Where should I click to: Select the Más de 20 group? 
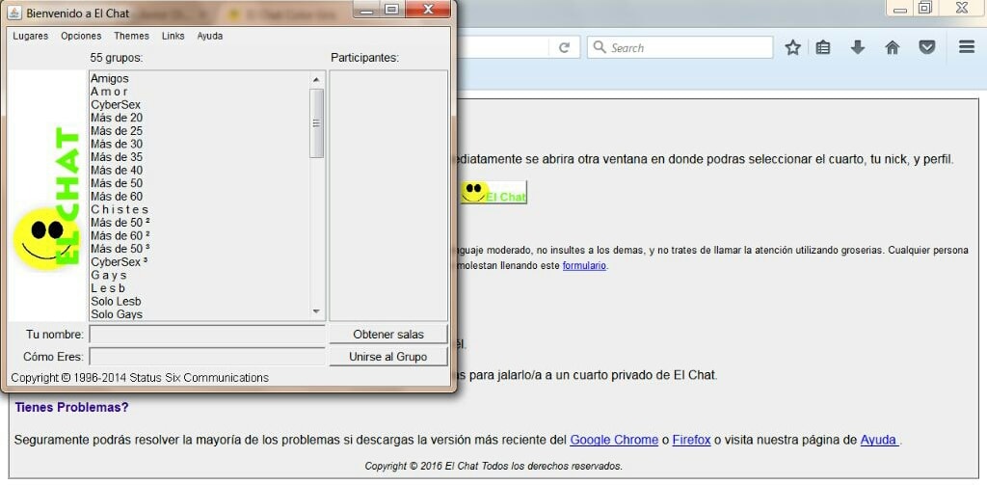pos(200,118)
